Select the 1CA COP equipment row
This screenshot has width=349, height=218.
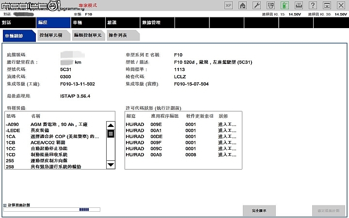55,136
